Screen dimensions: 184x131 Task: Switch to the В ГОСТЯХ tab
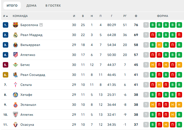point(53,6)
